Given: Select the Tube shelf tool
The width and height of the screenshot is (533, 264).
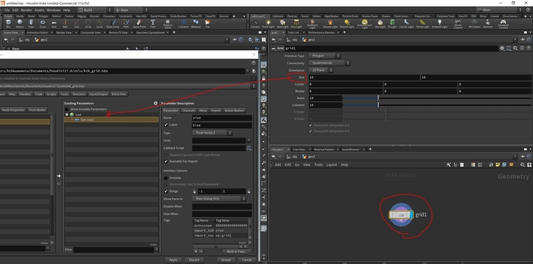Looking at the screenshot, I should pyautogui.click(x=31, y=23).
